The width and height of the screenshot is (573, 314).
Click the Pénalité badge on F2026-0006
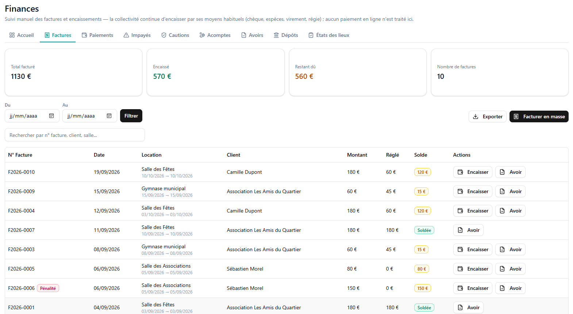tap(48, 288)
